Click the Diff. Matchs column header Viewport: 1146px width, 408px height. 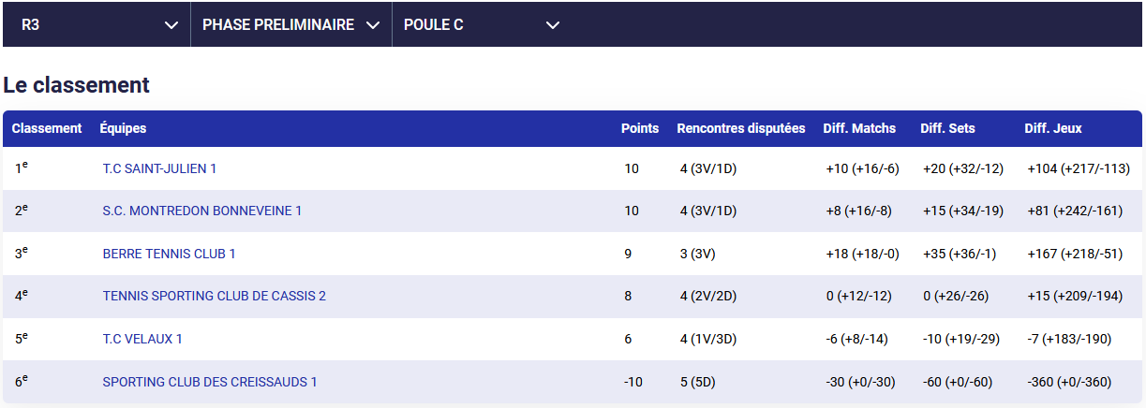pos(859,128)
